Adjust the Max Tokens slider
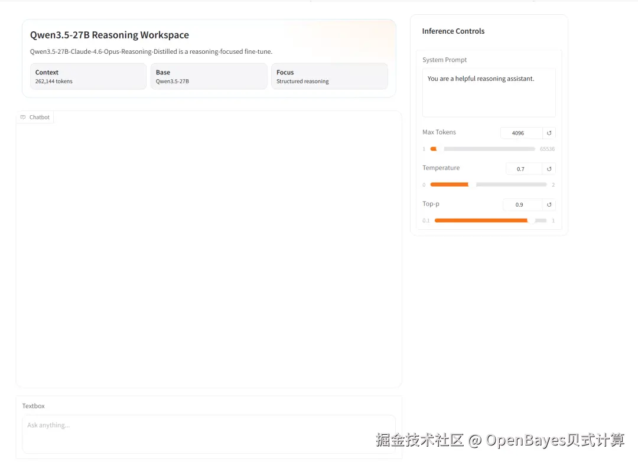Screen dimensions: 638x462 click(483, 149)
